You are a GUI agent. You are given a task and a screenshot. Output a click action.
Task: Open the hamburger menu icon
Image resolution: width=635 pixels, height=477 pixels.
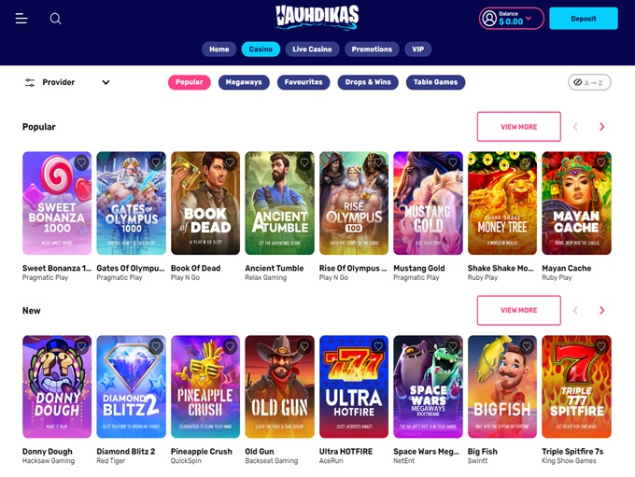(21, 19)
